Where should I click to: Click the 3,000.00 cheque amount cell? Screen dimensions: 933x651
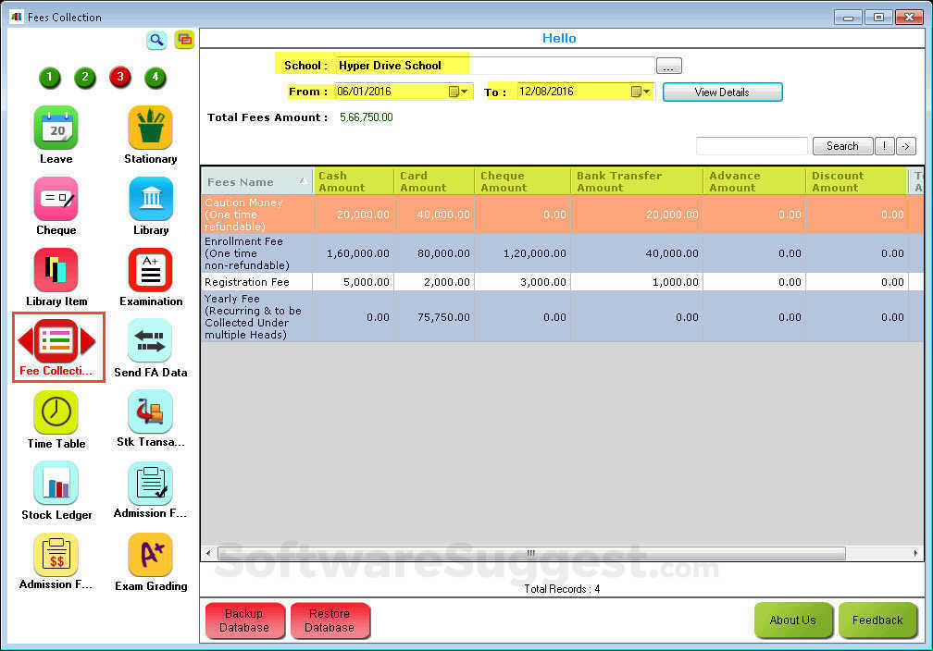coord(523,282)
